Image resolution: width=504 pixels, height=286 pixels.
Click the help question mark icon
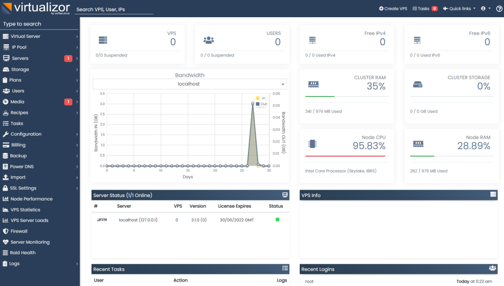coord(499,8)
